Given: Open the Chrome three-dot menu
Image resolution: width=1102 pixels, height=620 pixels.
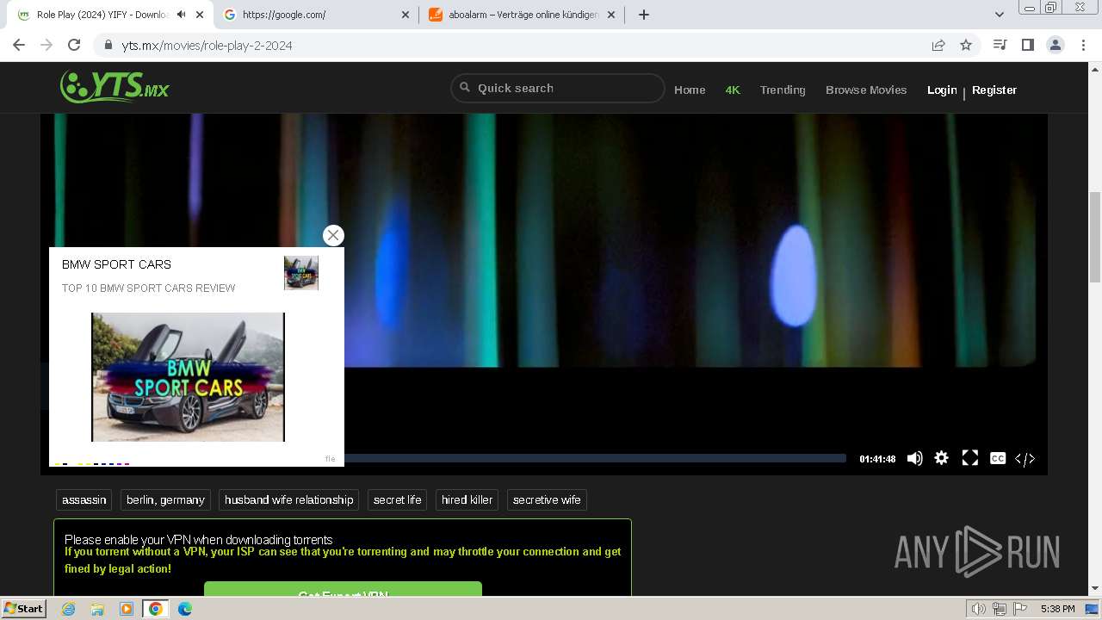Looking at the screenshot, I should point(1083,45).
